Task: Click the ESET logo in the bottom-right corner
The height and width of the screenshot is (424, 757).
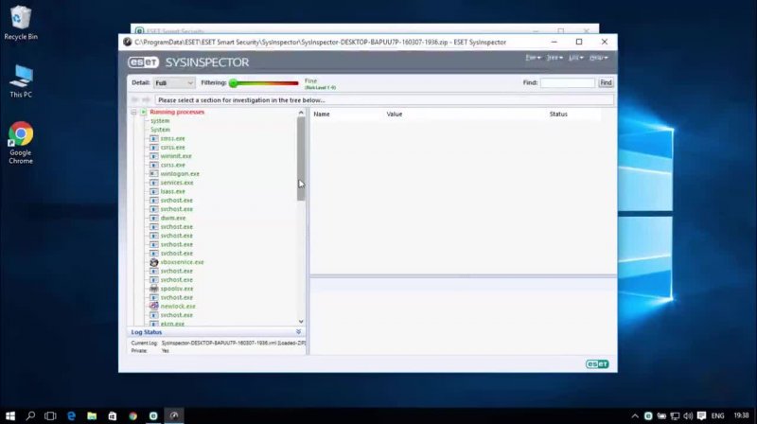Action: pos(597,363)
